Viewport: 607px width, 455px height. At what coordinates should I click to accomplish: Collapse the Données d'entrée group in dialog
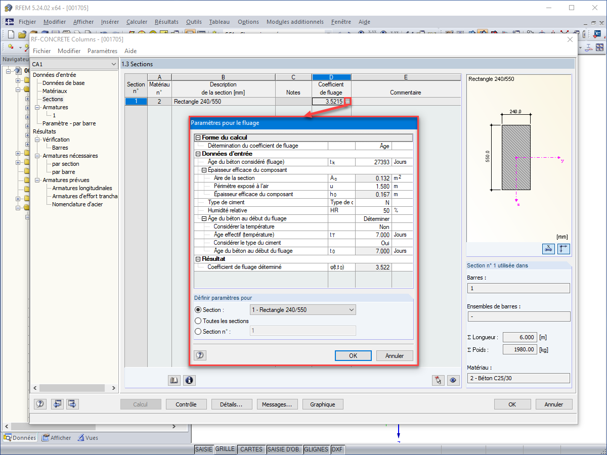click(198, 154)
